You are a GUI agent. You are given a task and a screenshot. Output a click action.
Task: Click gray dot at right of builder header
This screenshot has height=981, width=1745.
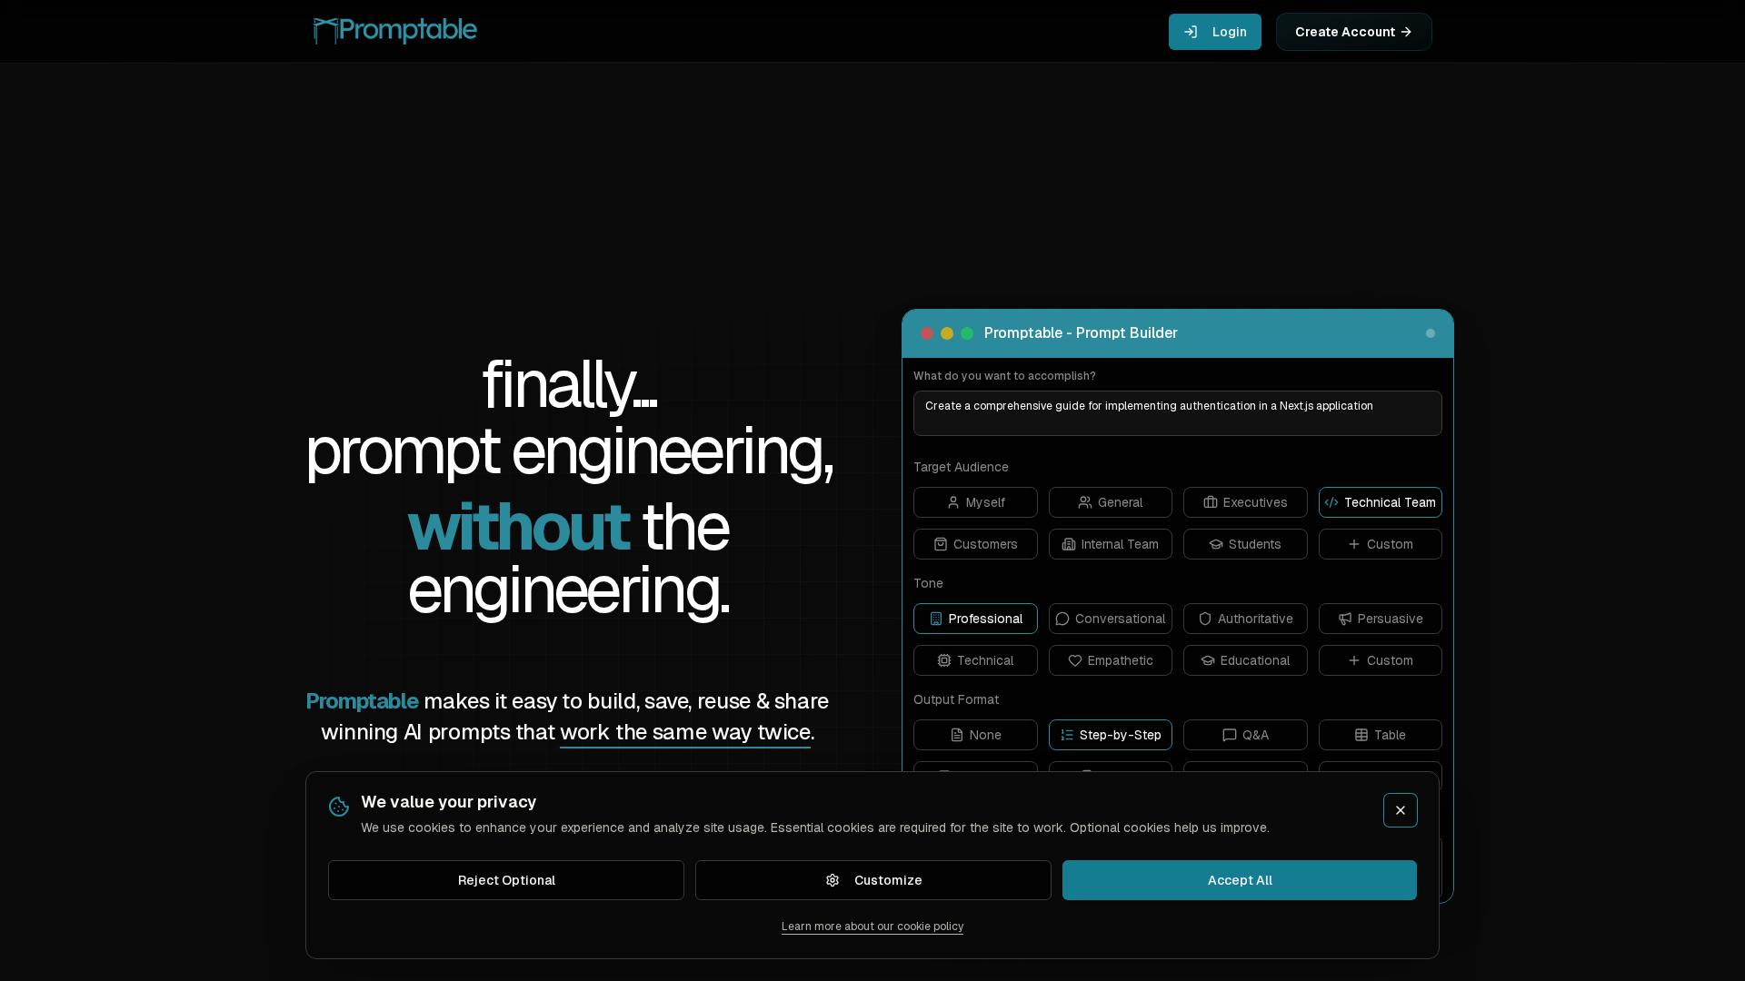[1431, 333]
